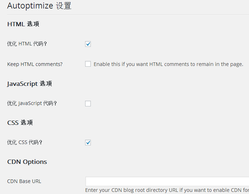Click the divider line below the page title
The width and height of the screenshot is (249, 194).
coord(128,15)
